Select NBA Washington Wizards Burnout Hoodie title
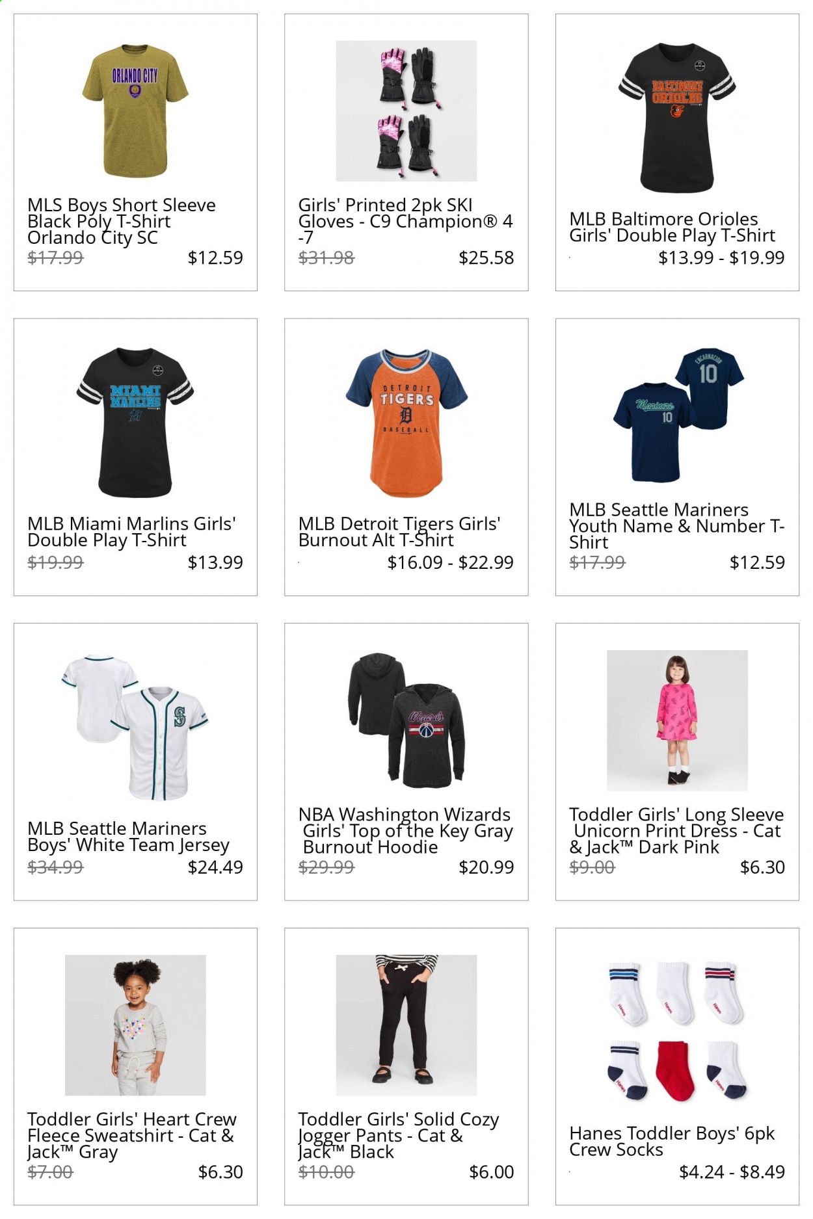The image size is (813, 1219). pyautogui.click(x=406, y=830)
